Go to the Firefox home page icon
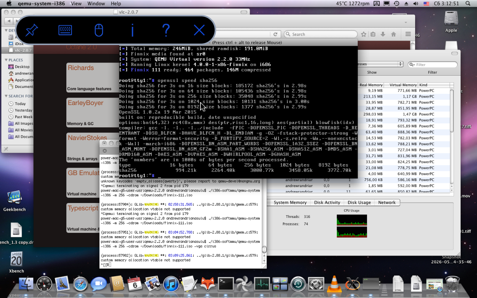This screenshot has height=298, width=477. coord(394,34)
